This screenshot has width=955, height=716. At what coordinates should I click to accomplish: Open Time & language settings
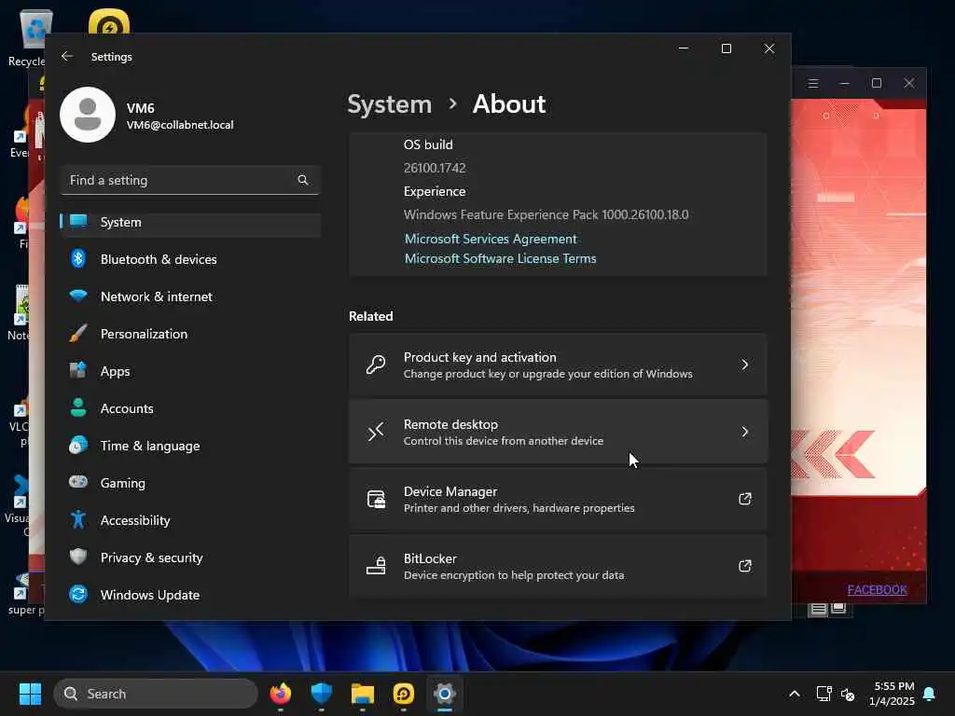pyautogui.click(x=190, y=446)
